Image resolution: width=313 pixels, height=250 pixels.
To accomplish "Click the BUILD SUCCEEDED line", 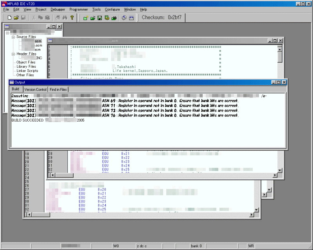I will point(48,120).
